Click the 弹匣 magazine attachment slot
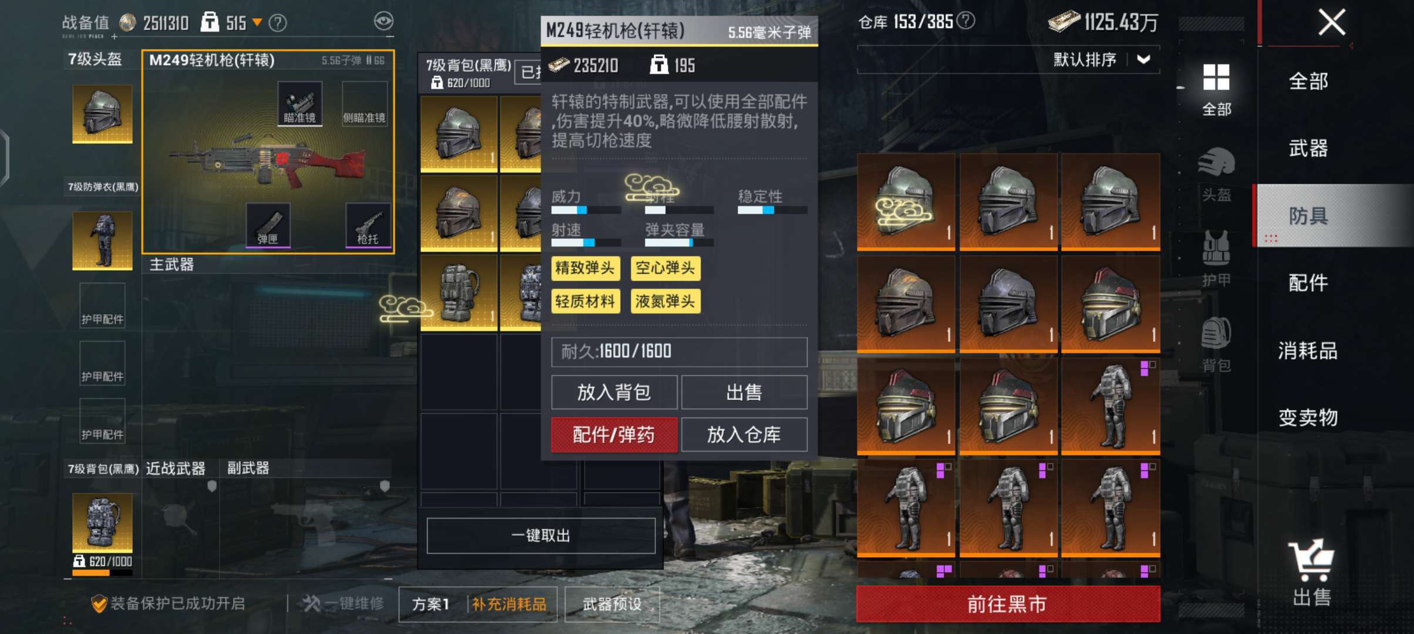1414x634 pixels. 268,225
